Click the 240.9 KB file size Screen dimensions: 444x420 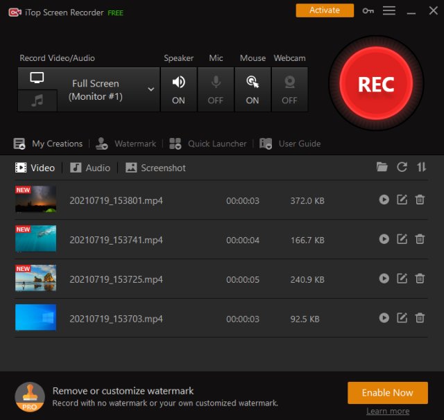point(307,280)
